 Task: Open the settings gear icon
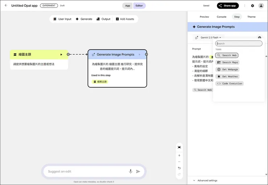pos(252,6)
